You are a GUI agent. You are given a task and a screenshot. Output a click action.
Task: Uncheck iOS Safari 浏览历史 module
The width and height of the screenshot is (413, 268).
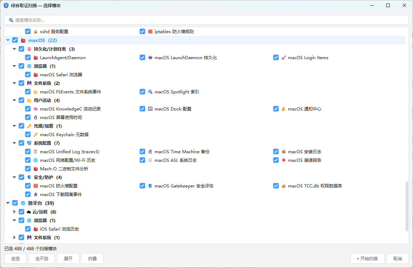tap(27, 229)
